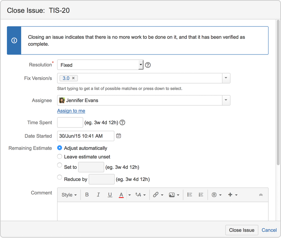Open emoticon dropdown arrow
The image size is (281, 238).
point(221,195)
